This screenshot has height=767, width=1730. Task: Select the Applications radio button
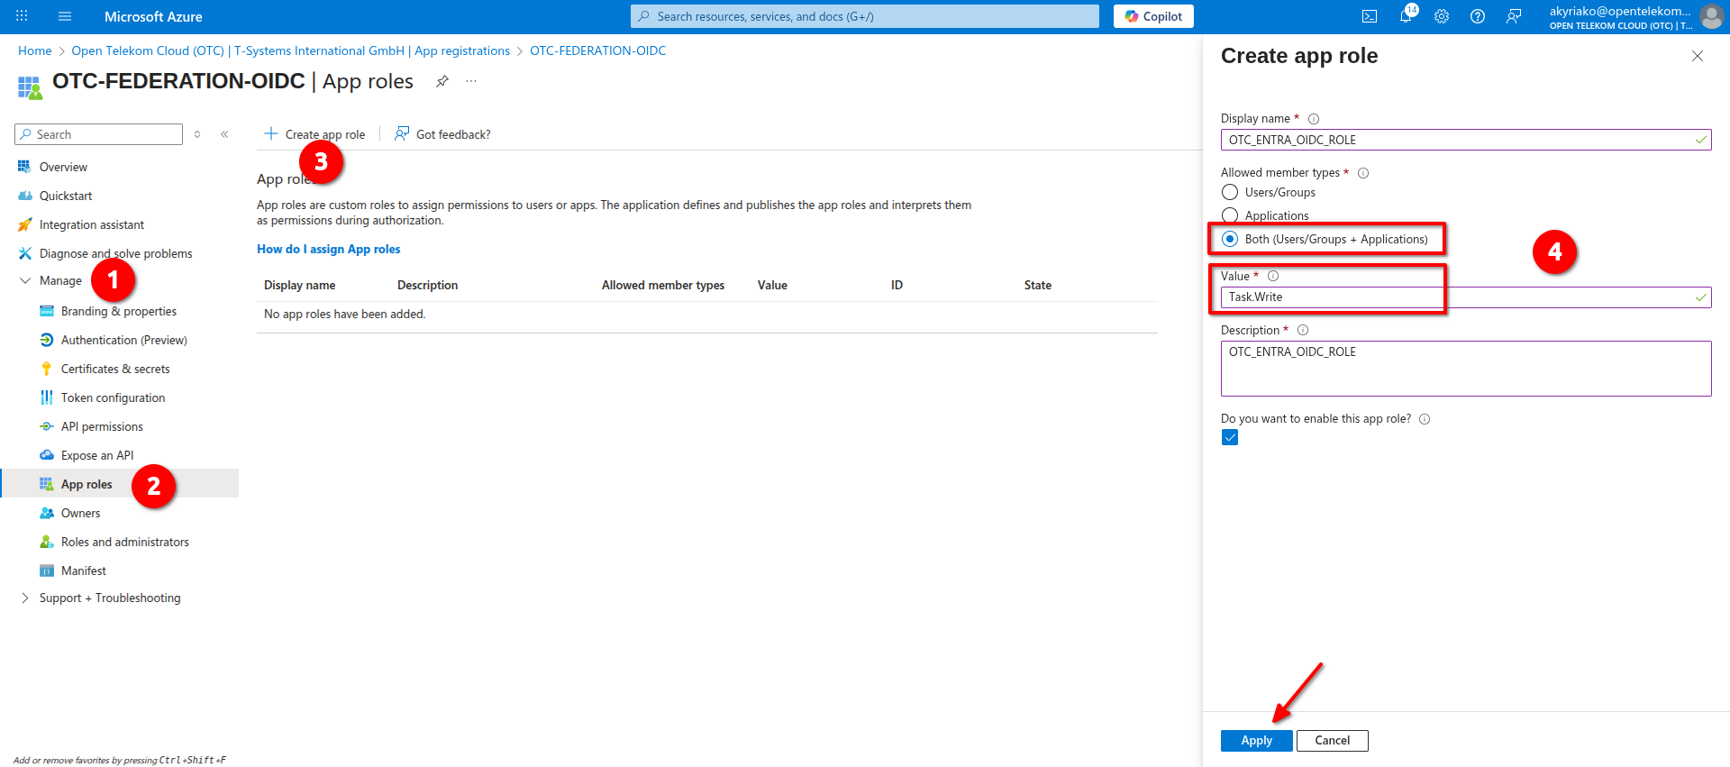tap(1230, 215)
